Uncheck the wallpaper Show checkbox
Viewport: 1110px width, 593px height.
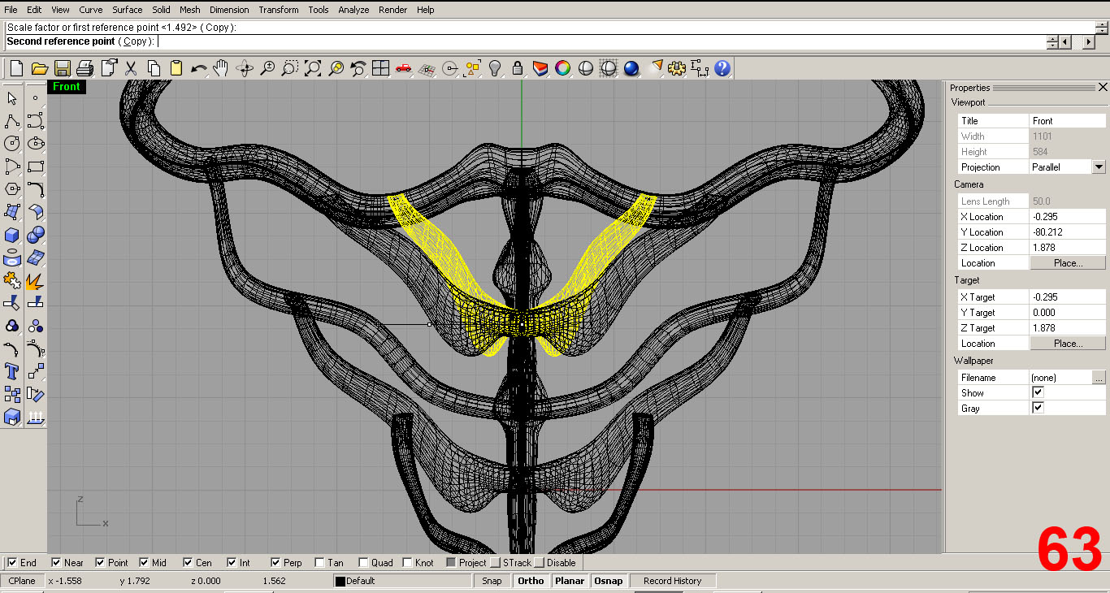coord(1038,392)
